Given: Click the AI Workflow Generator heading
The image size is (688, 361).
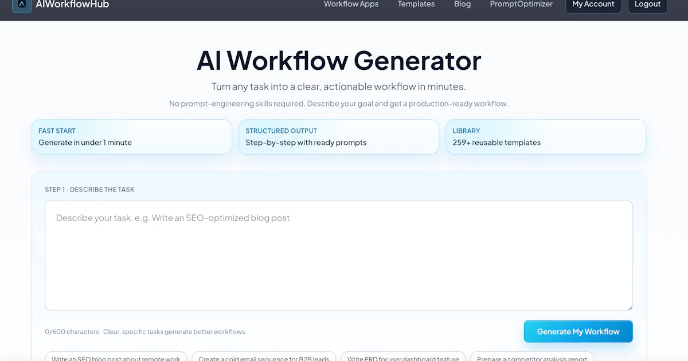Looking at the screenshot, I should pyautogui.click(x=339, y=61).
